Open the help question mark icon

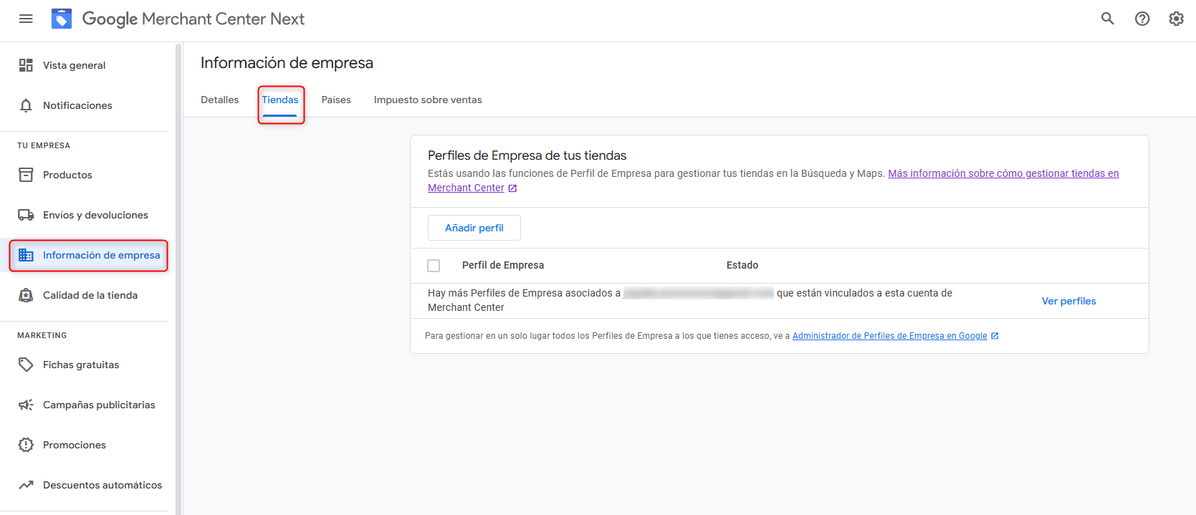[1142, 19]
